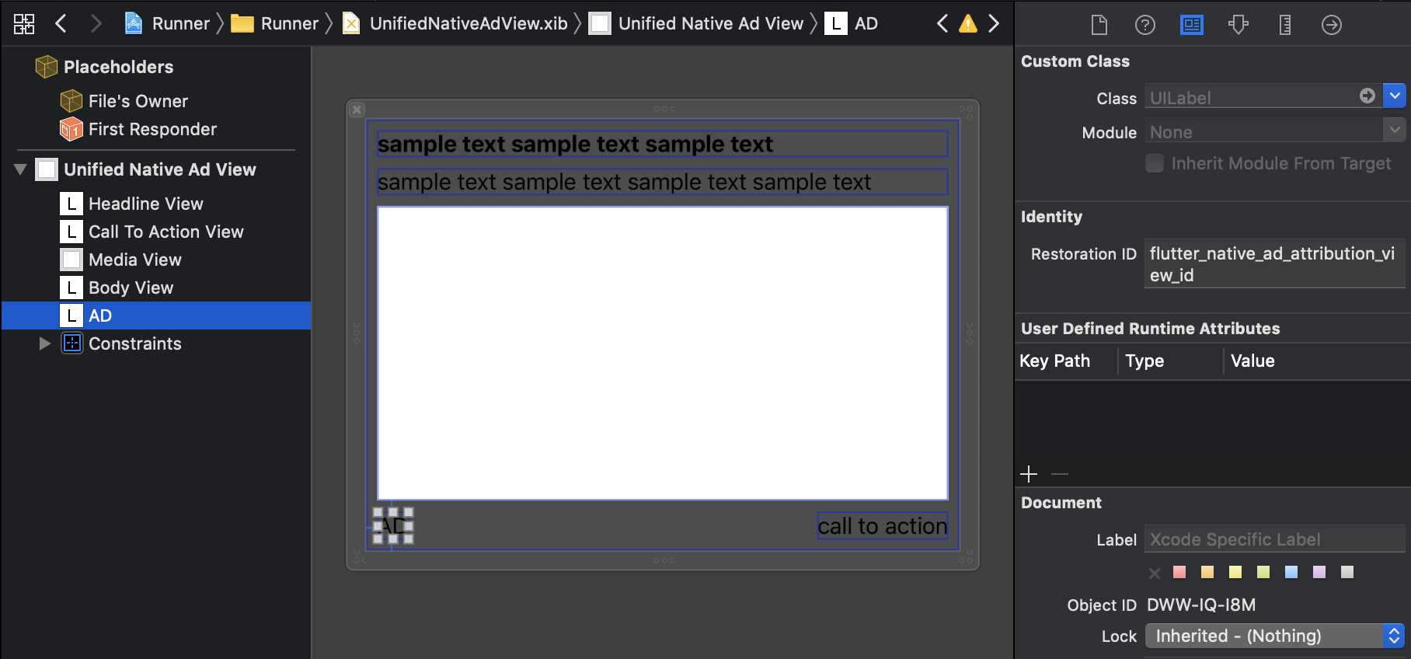This screenshot has width=1411, height=659.
Task: Select Unified Native Ad View breadcrumb item
Action: (x=696, y=24)
